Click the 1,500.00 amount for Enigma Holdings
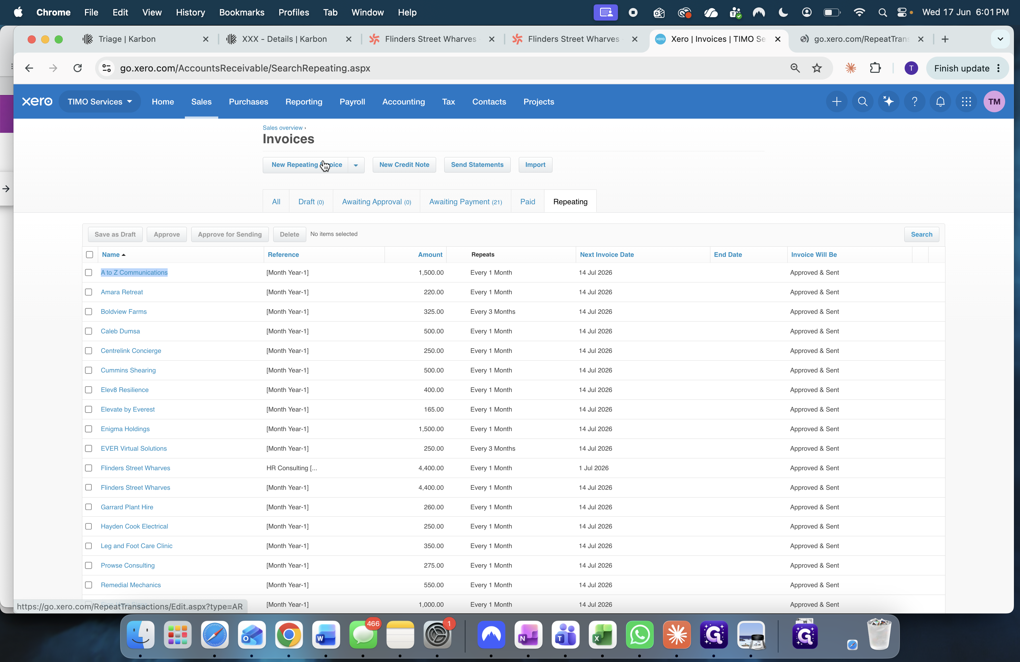1020x662 pixels. pos(431,429)
